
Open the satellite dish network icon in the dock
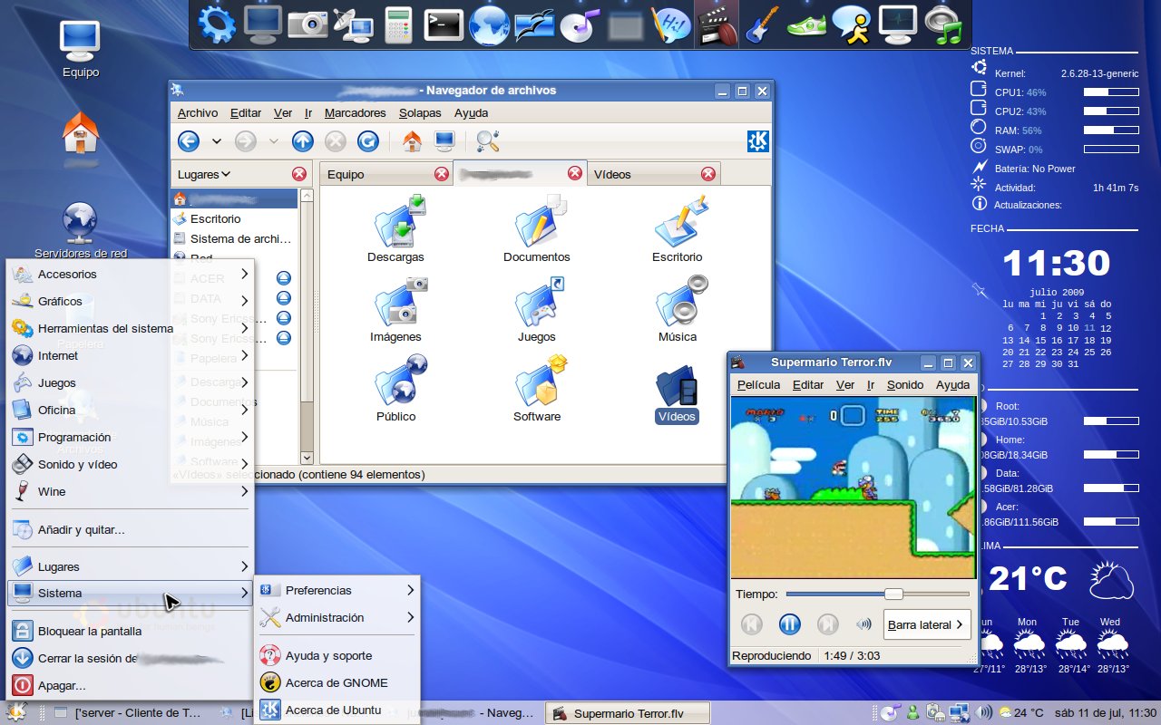[x=353, y=24]
